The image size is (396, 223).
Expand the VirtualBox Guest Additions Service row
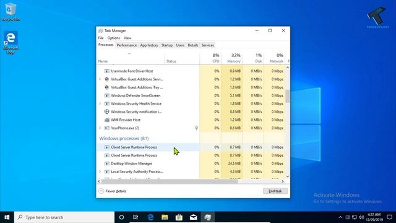(x=100, y=79)
